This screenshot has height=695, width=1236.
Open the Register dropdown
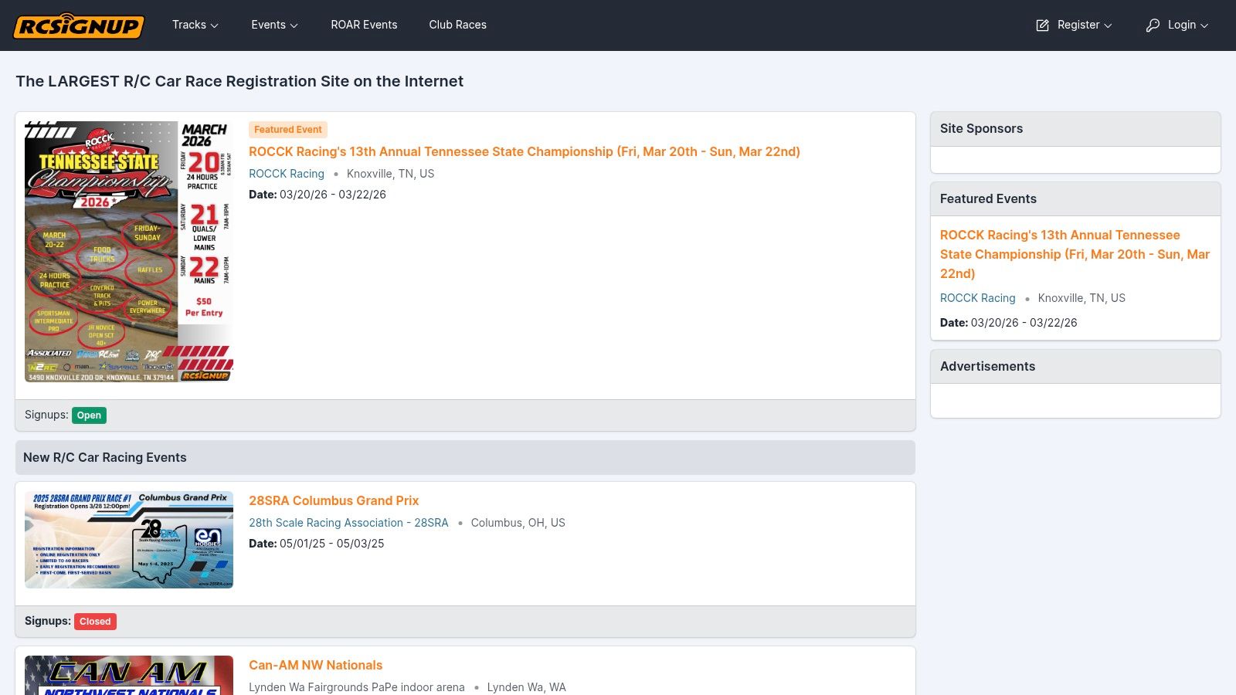1074,25
